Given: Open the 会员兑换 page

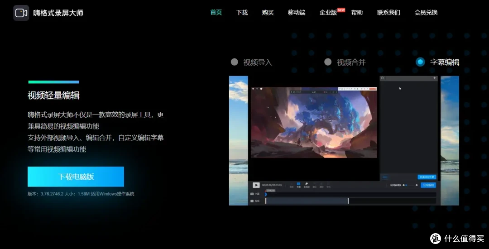Looking at the screenshot, I should [426, 13].
